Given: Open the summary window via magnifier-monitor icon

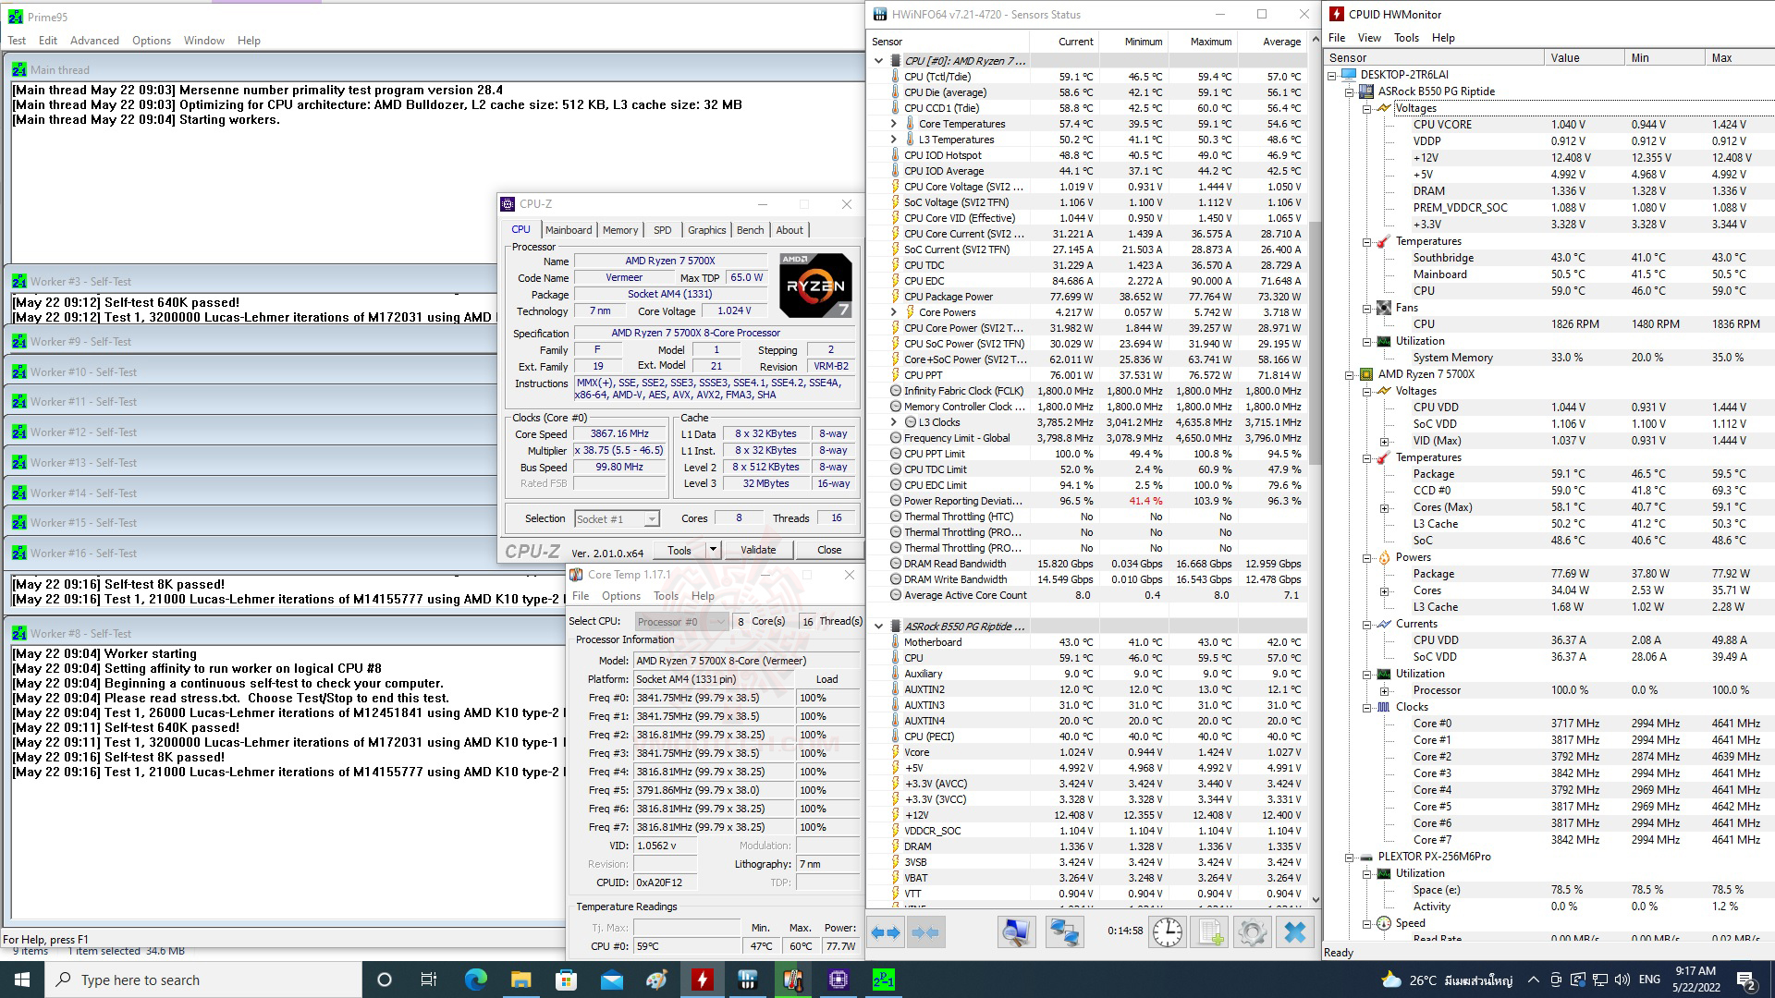Looking at the screenshot, I should (1016, 932).
